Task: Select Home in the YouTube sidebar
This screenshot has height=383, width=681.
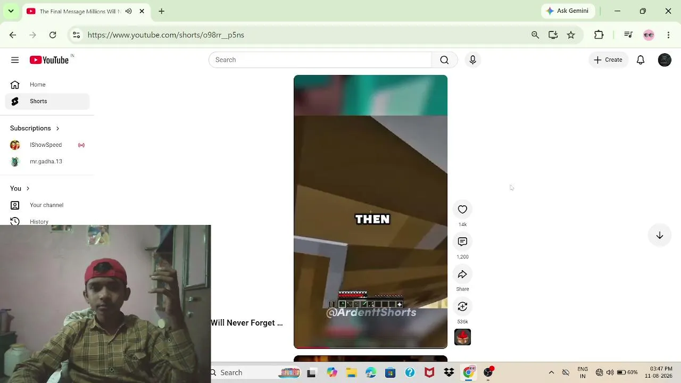Action: point(47,85)
